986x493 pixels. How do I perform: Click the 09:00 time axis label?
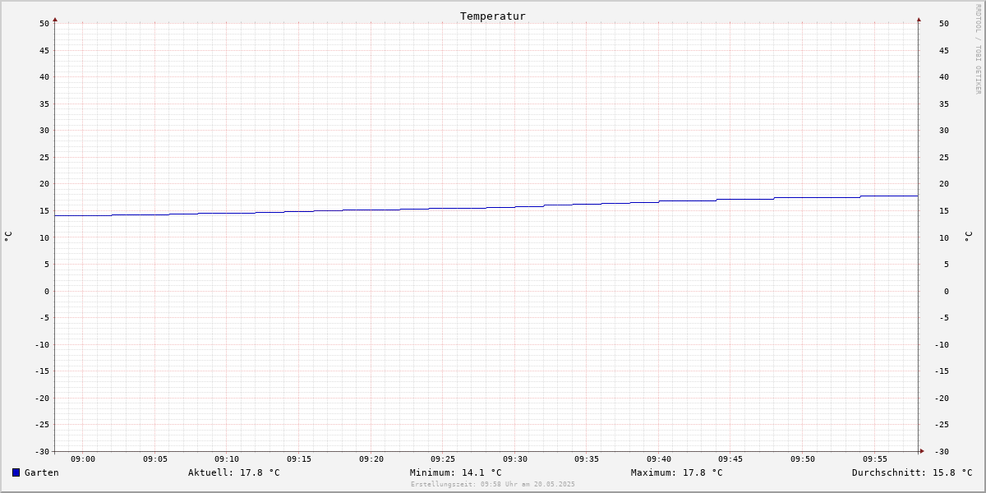click(83, 459)
